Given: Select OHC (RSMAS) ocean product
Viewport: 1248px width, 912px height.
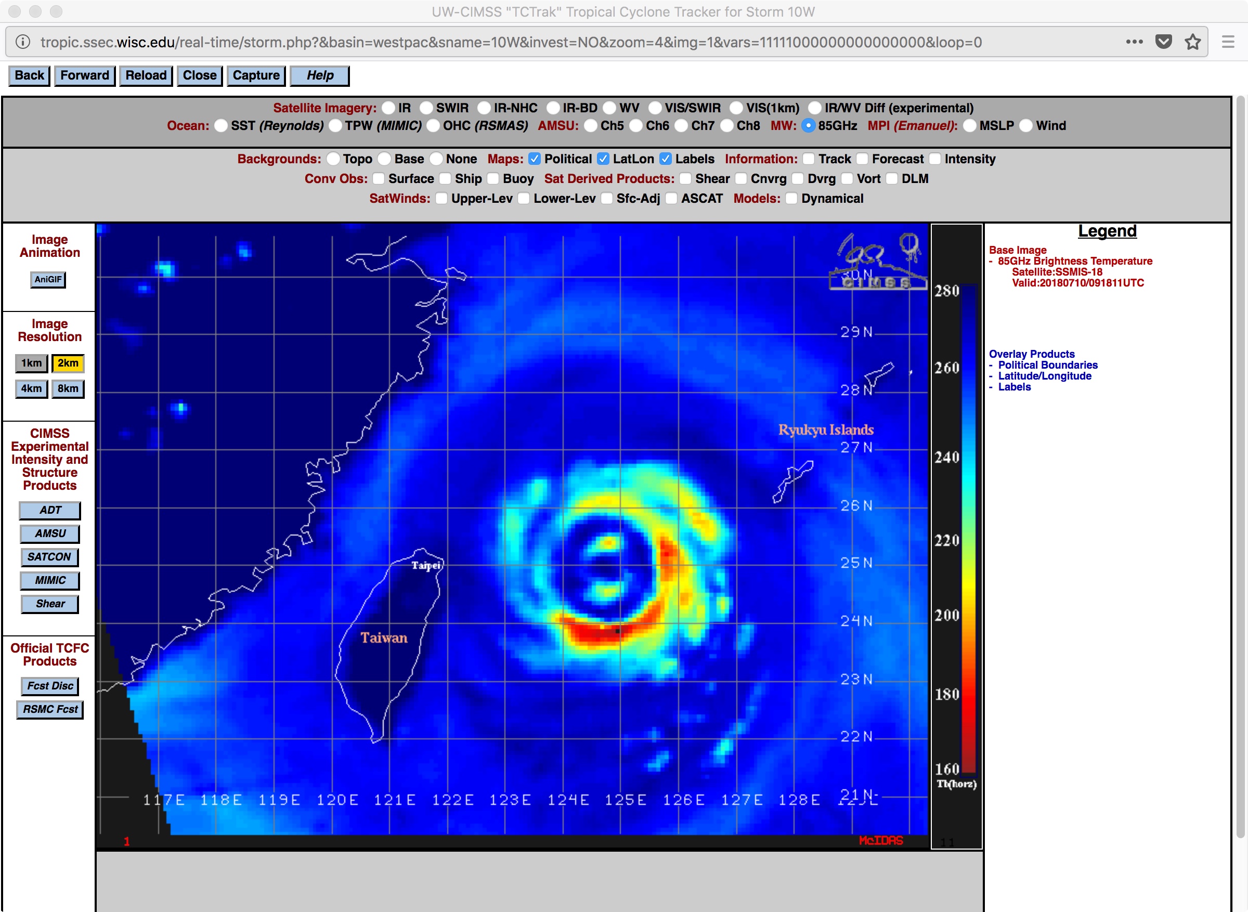Looking at the screenshot, I should pos(433,126).
